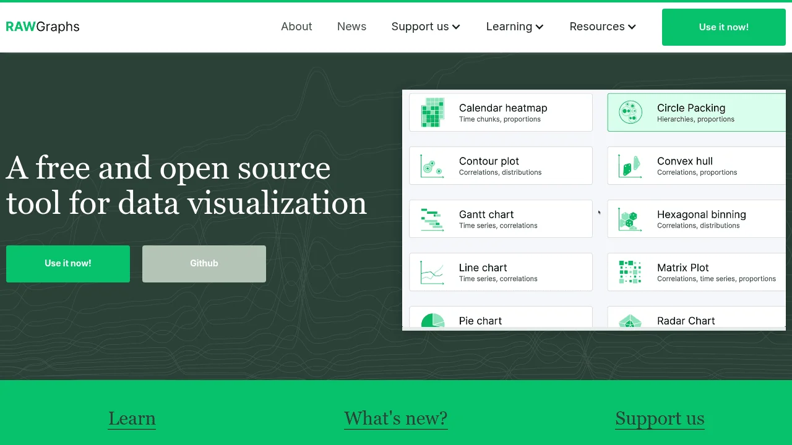This screenshot has height=445, width=792.
Task: Expand the Resources dropdown in navbar
Action: (x=603, y=27)
